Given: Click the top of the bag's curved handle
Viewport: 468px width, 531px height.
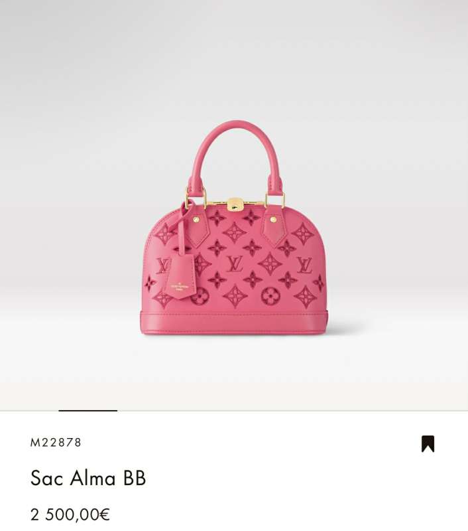Looking at the screenshot, I should click(x=235, y=126).
